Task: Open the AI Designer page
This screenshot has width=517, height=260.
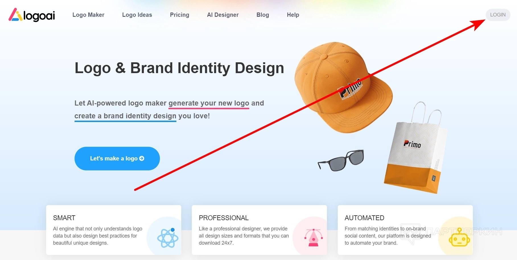Action: pos(223,15)
